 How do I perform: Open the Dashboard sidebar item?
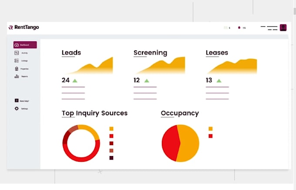(x=25, y=45)
